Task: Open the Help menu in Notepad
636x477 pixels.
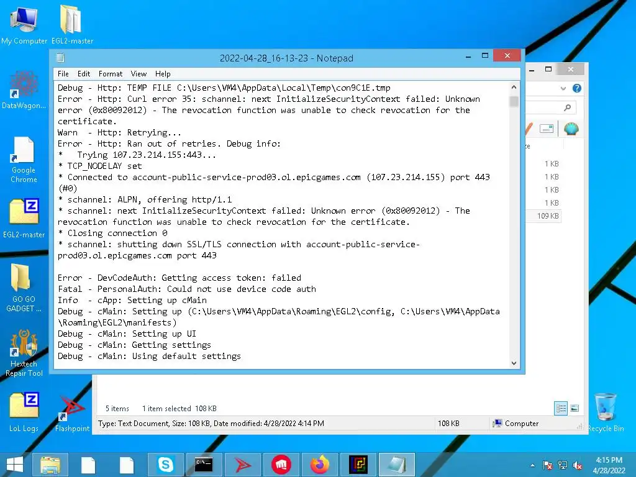Action: [x=163, y=74]
